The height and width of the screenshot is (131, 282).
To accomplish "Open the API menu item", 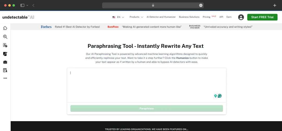I will tap(221, 17).
